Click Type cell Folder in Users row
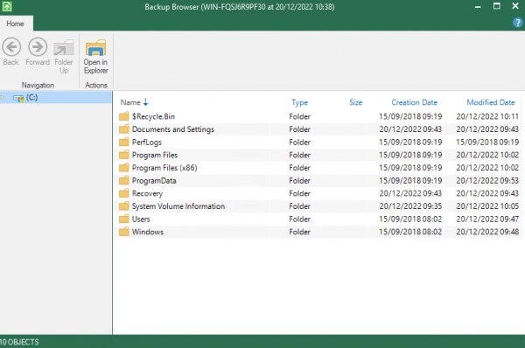This screenshot has height=348, width=525. (x=299, y=219)
